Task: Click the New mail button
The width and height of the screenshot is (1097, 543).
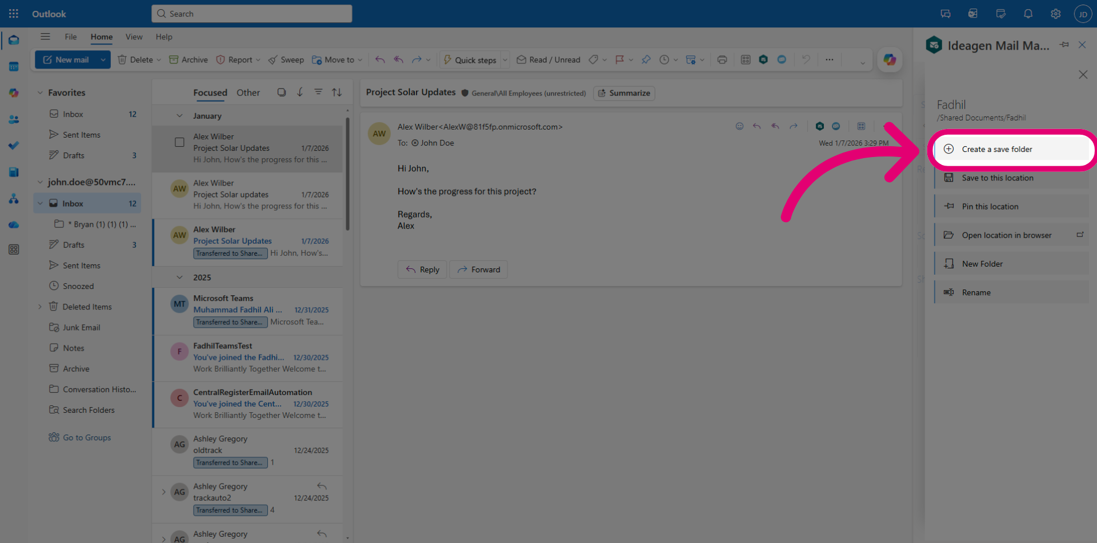Action: [x=66, y=59]
